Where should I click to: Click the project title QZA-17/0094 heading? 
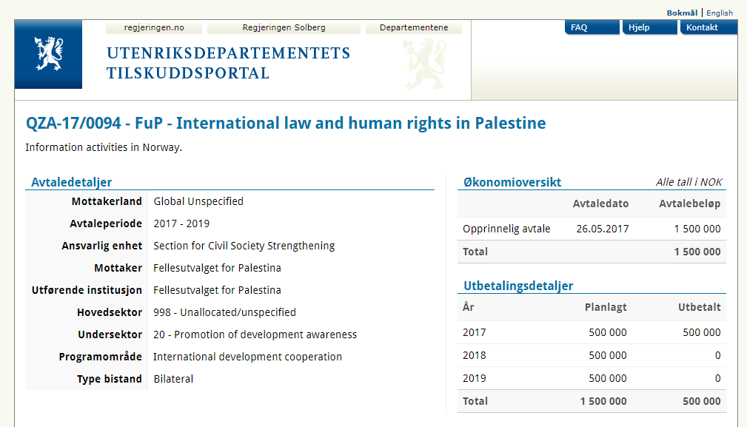click(286, 123)
